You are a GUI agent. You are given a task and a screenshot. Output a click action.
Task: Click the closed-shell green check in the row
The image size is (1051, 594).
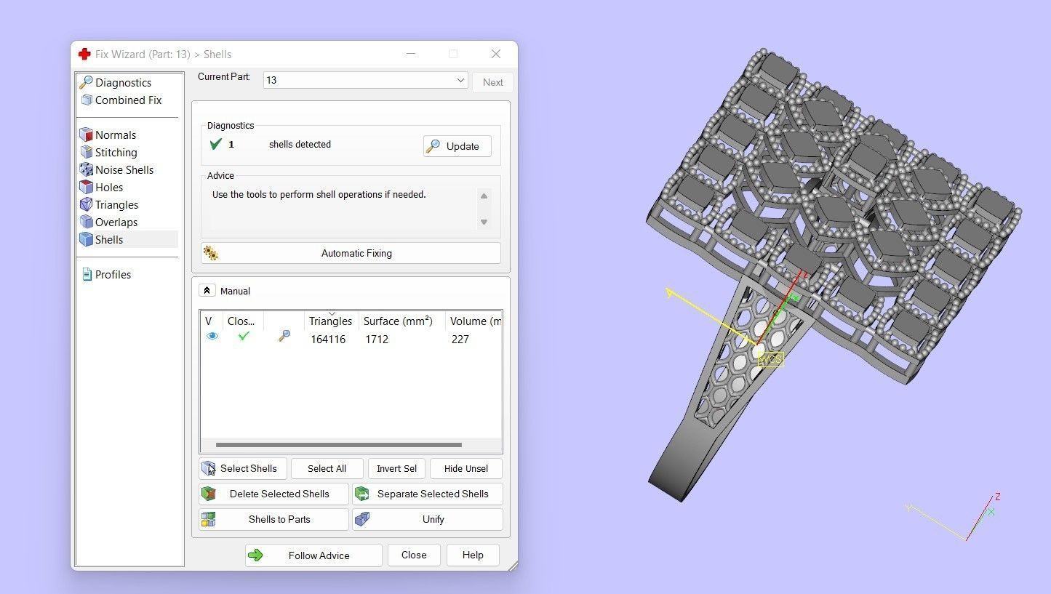pos(244,336)
